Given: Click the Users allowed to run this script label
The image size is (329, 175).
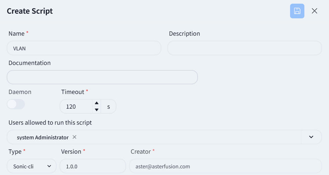Looking at the screenshot, I should click(50, 123).
